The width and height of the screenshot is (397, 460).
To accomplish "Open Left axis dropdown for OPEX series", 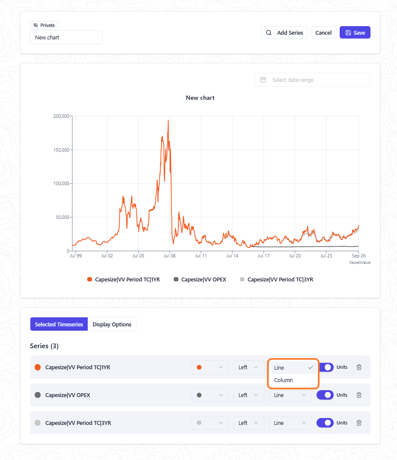I will pos(249,395).
